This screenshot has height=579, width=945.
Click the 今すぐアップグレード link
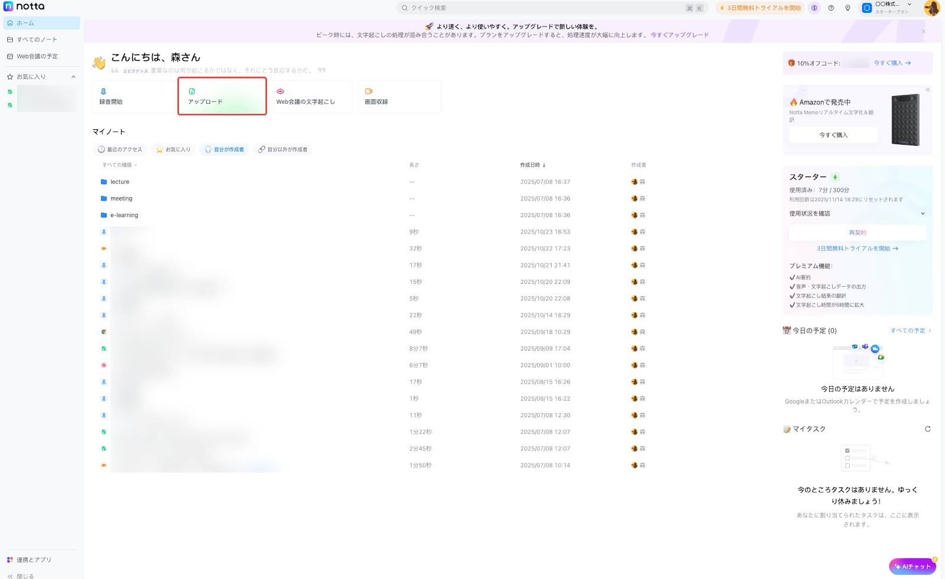(679, 35)
